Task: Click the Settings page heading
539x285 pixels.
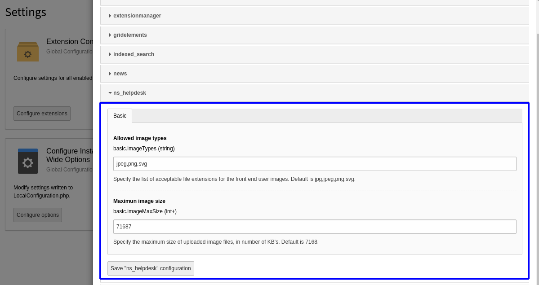Action: (26, 12)
